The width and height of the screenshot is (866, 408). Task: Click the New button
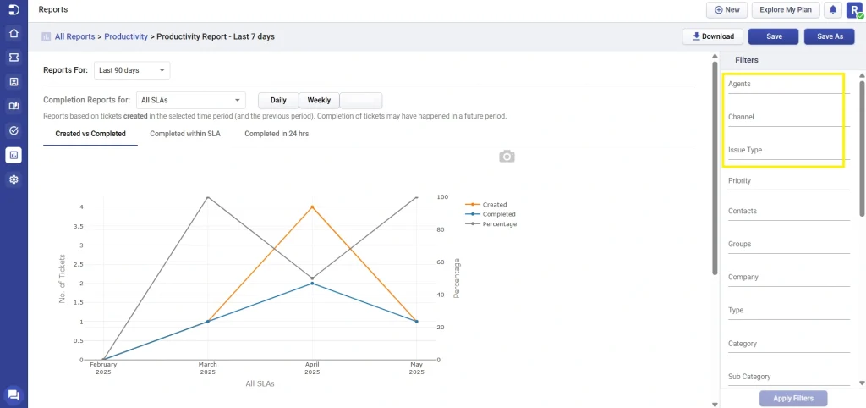pyautogui.click(x=726, y=10)
